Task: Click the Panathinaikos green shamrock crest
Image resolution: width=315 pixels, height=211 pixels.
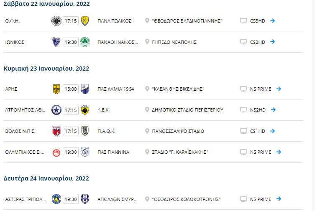Action: tap(85, 42)
